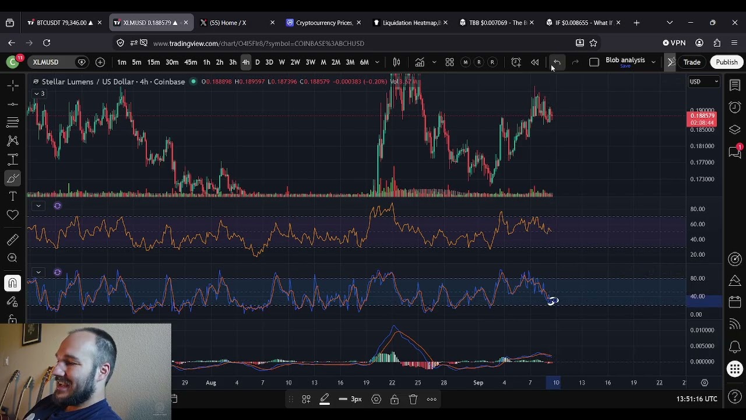Click the M circular toolbar button
This screenshot has width=746, height=420.
pyautogui.click(x=465, y=62)
